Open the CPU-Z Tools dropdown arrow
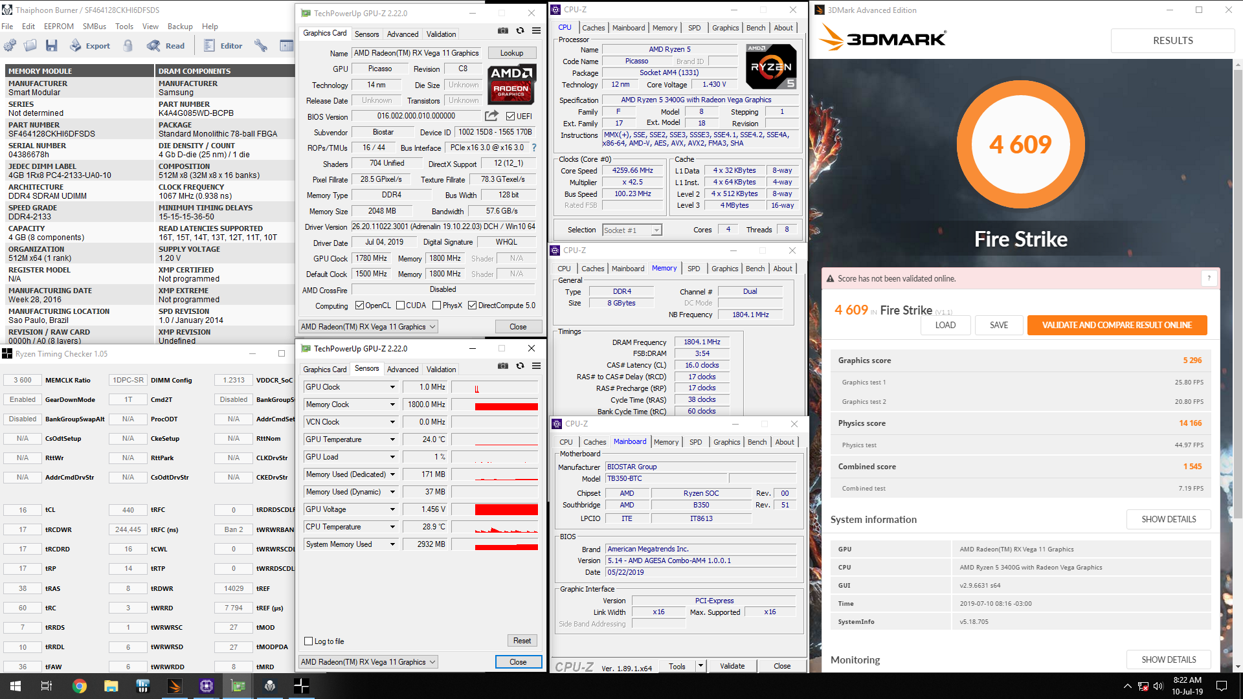The image size is (1243, 699). (700, 666)
